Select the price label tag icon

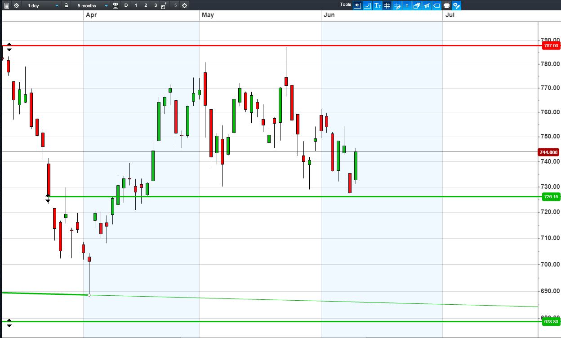pyautogui.click(x=436, y=5)
